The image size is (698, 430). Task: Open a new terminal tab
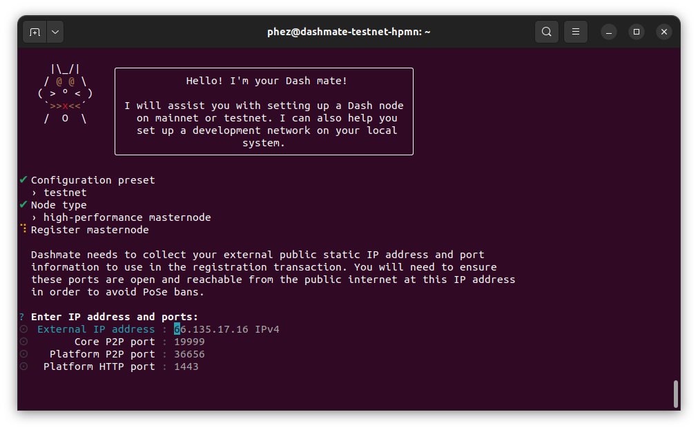point(35,32)
